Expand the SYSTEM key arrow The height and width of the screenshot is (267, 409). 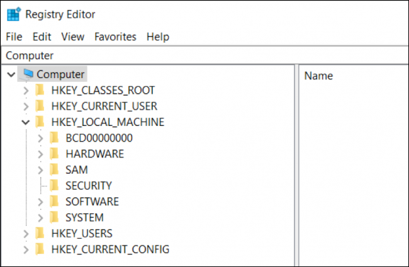tap(40, 218)
